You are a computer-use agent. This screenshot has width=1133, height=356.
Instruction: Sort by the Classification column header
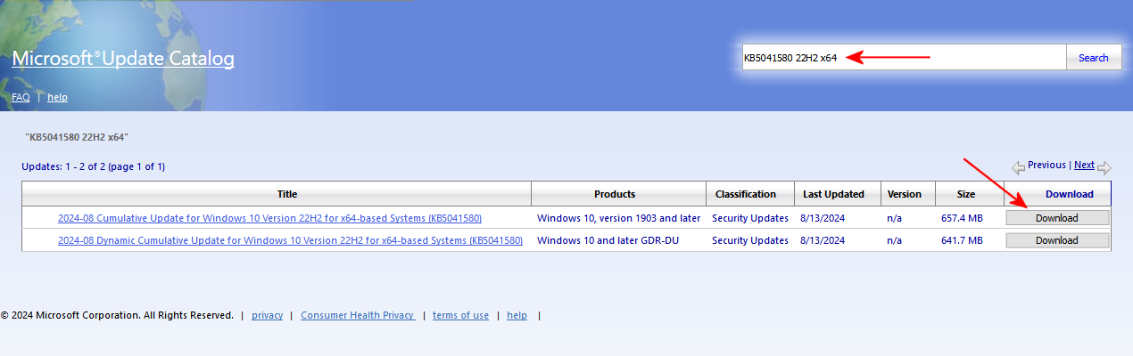(746, 194)
